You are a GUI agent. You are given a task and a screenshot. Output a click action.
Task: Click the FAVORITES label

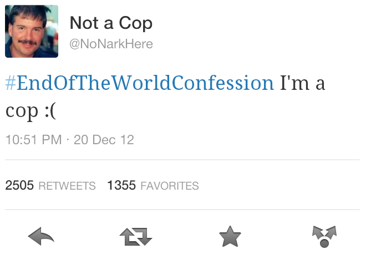point(170,186)
